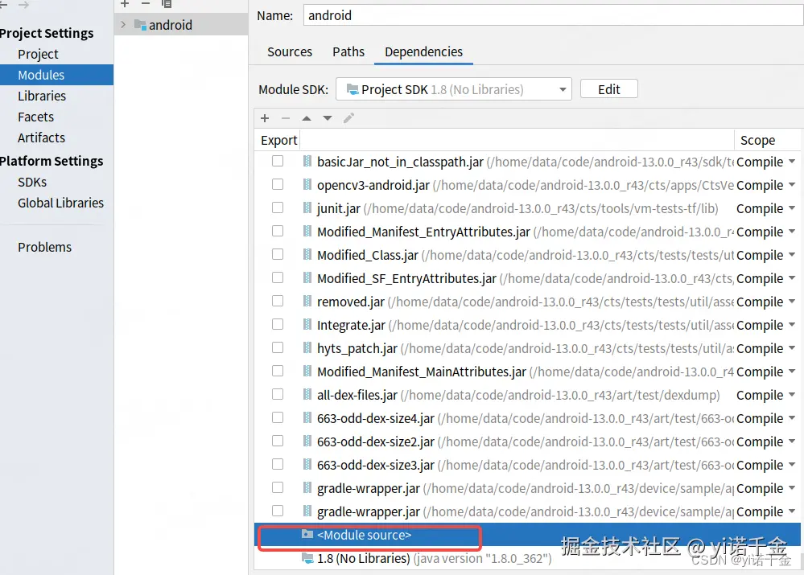Check export for Modified_Class.jar
Viewport: 804px width, 575px height.
[278, 254]
